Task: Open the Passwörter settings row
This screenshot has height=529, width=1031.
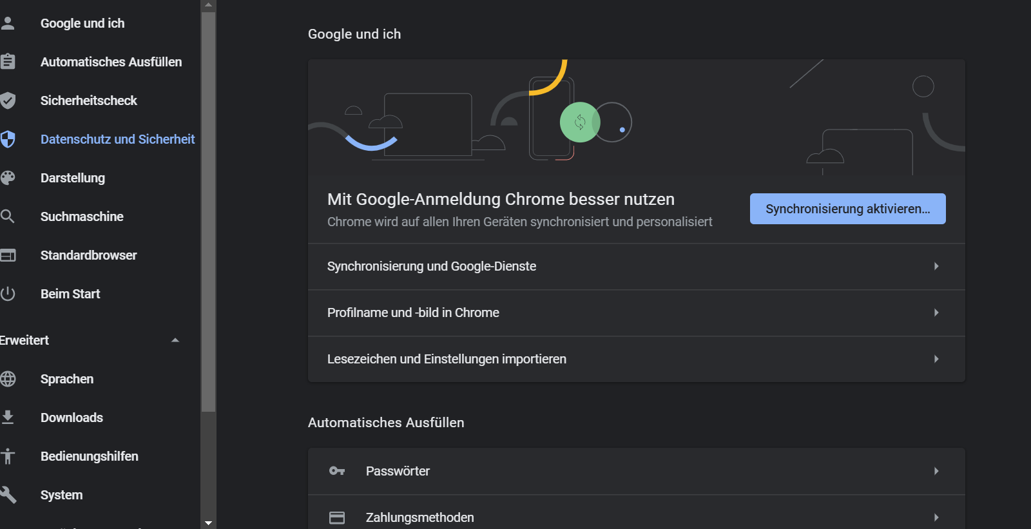Action: tap(637, 471)
